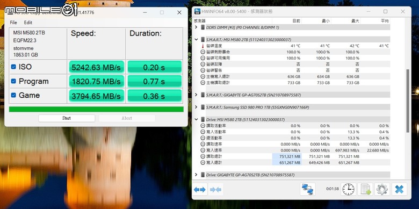The image size is (419, 209).
Task: Click the sensor icon beside 寫入總計
Action: click(x=203, y=163)
